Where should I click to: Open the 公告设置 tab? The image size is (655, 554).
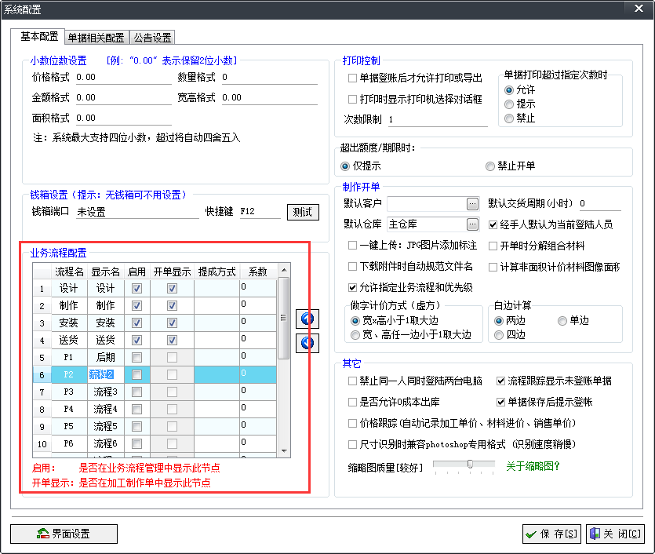152,38
